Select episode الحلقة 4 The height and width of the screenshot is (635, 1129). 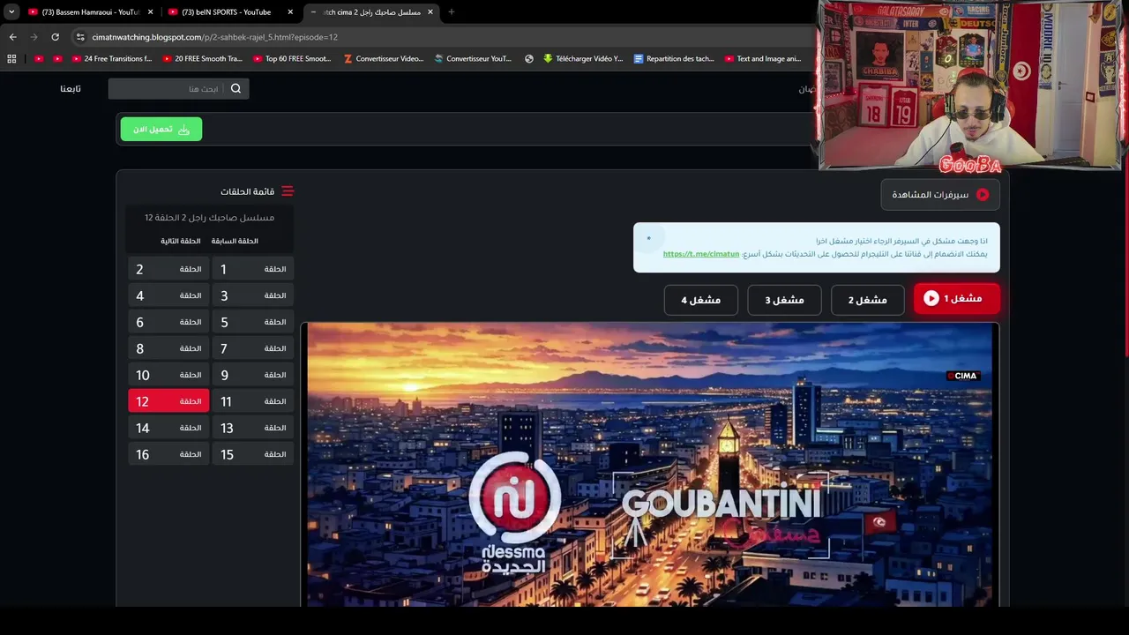coord(168,295)
